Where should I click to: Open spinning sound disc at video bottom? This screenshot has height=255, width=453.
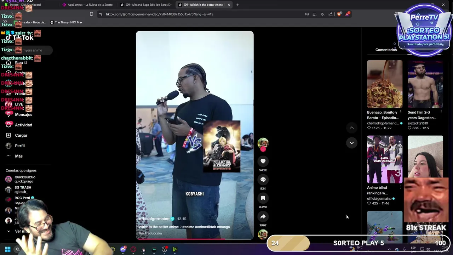tap(263, 234)
